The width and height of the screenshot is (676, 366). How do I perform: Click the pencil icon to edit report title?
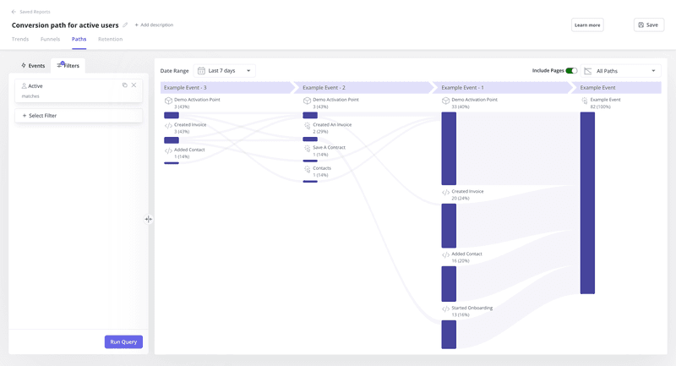pos(126,25)
